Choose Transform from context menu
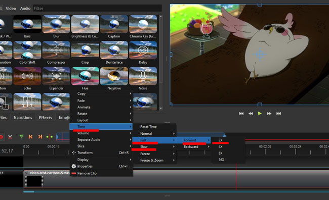The height and width of the screenshot is (200, 329). point(101,153)
